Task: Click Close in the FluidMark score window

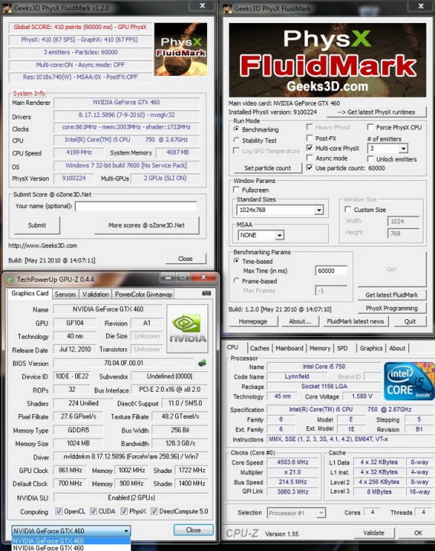Action: pos(185,259)
